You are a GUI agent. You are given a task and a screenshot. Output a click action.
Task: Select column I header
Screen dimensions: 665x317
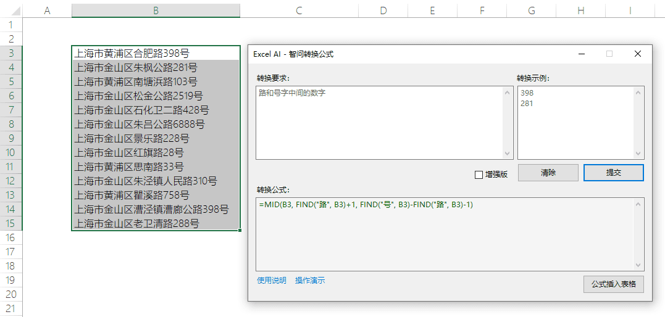pyautogui.click(x=630, y=11)
